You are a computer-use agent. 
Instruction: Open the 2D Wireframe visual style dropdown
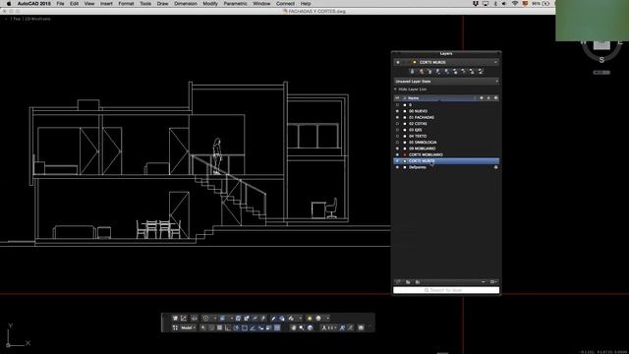click(x=37, y=19)
